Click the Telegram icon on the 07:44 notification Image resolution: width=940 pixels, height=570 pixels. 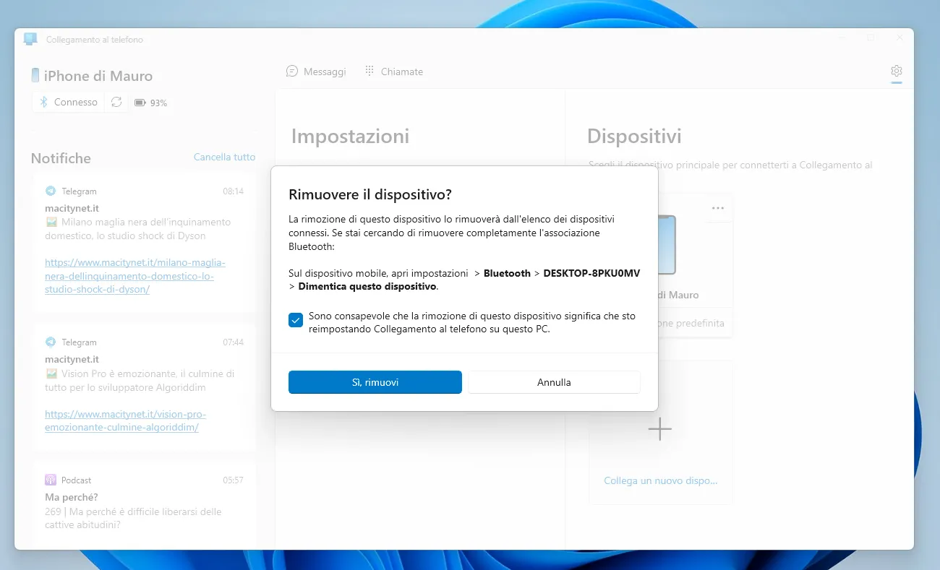50,342
